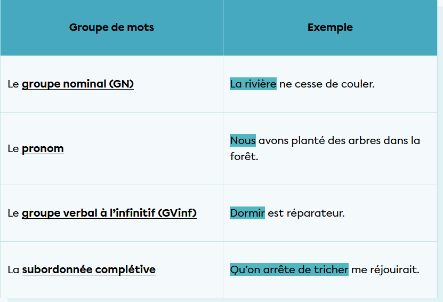443x302 pixels.
Task: Click the "Groupe de mots" column header
Action: pos(111,28)
